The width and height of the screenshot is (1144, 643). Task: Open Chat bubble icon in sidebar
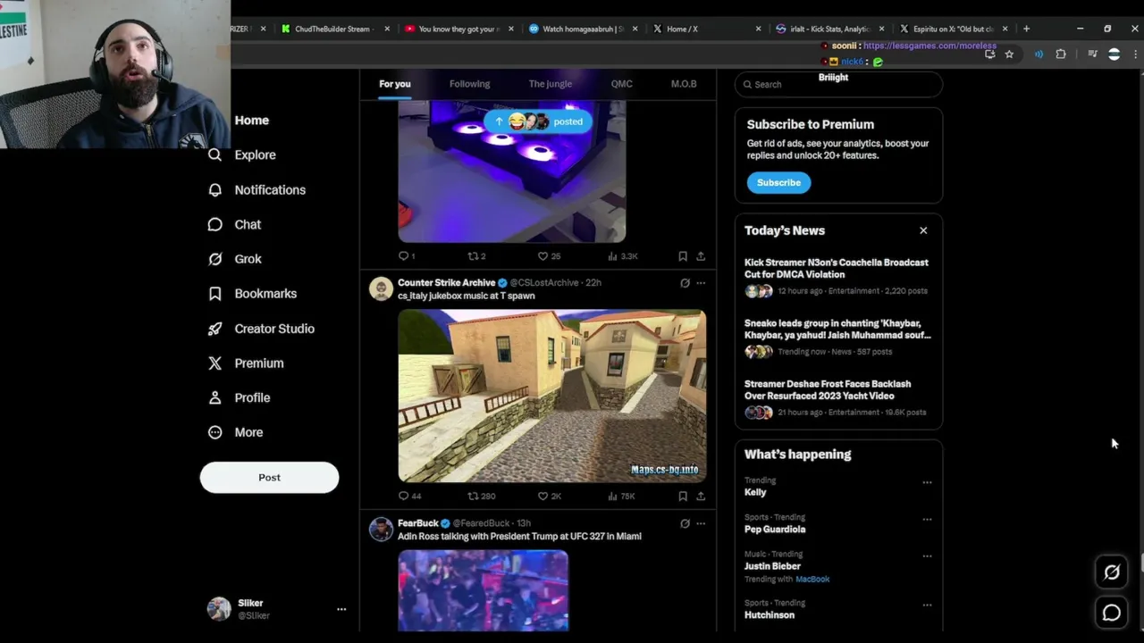(214, 224)
